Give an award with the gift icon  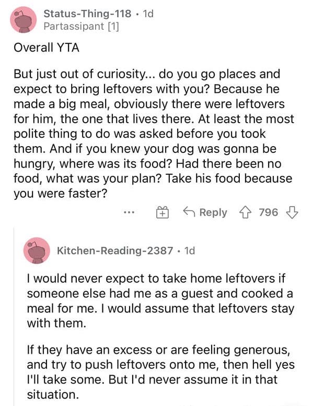[x=163, y=212]
